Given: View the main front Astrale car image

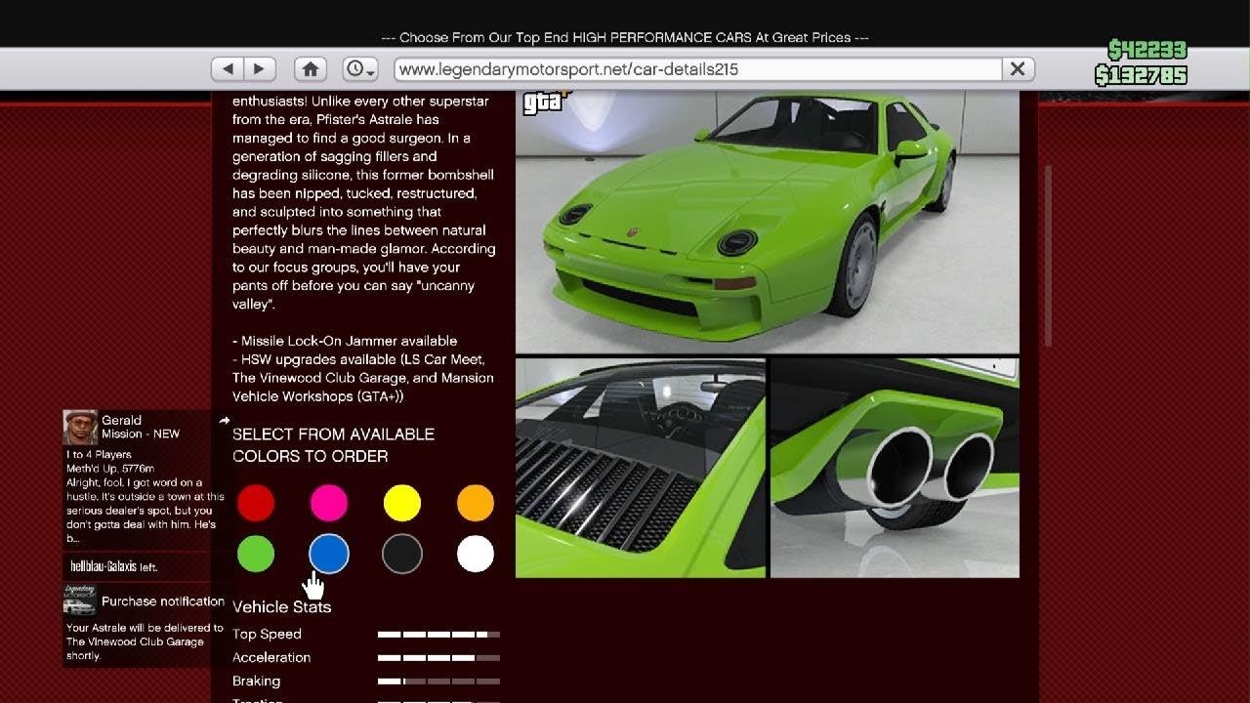Looking at the screenshot, I should (768, 222).
